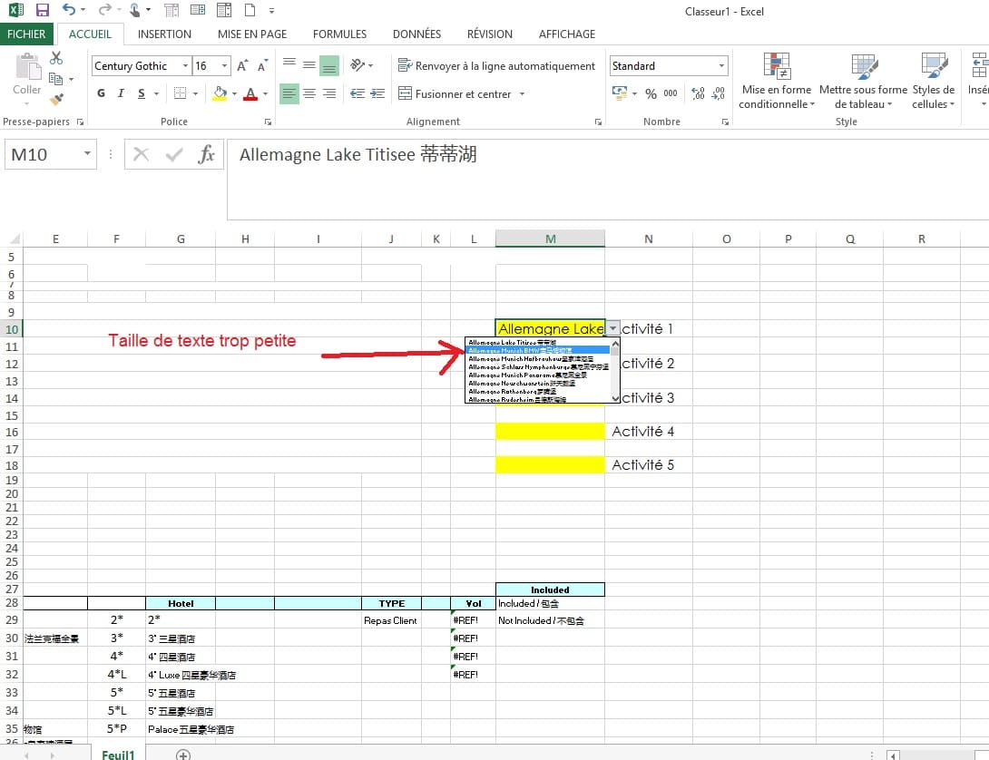Apply the yellow fill color bucket
The width and height of the screenshot is (989, 760).
tap(220, 93)
